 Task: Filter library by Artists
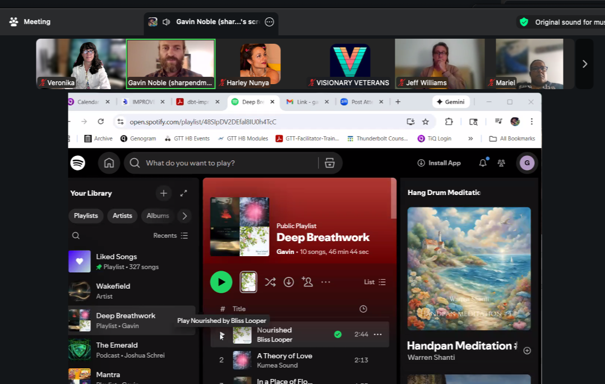[x=122, y=216]
